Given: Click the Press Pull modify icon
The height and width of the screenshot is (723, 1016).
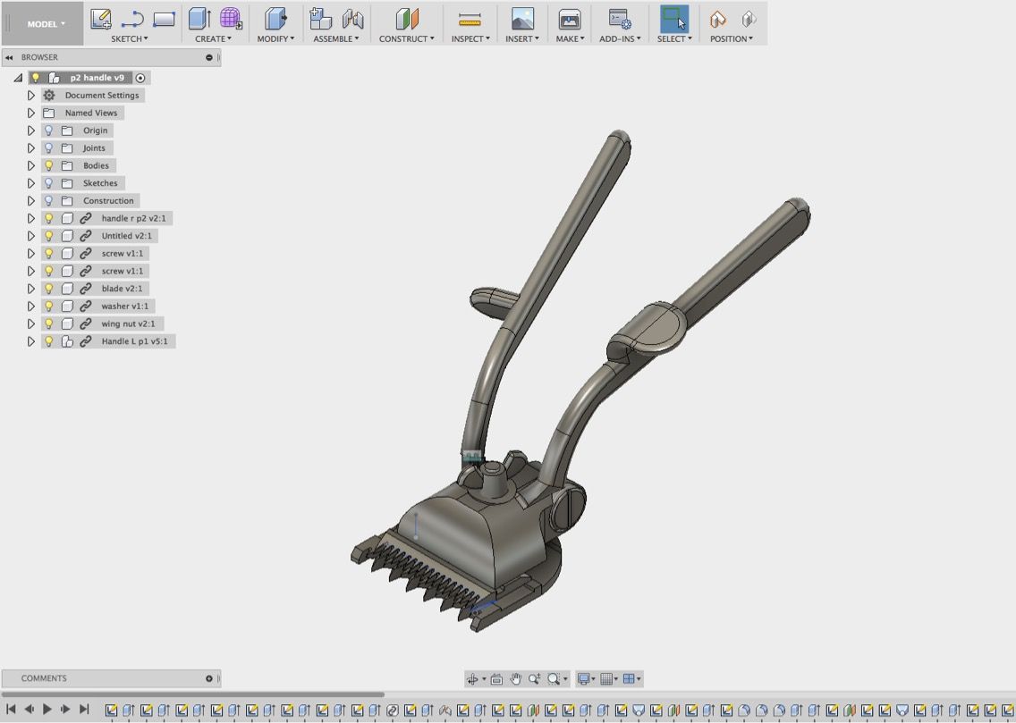Looking at the screenshot, I should click(x=275, y=19).
